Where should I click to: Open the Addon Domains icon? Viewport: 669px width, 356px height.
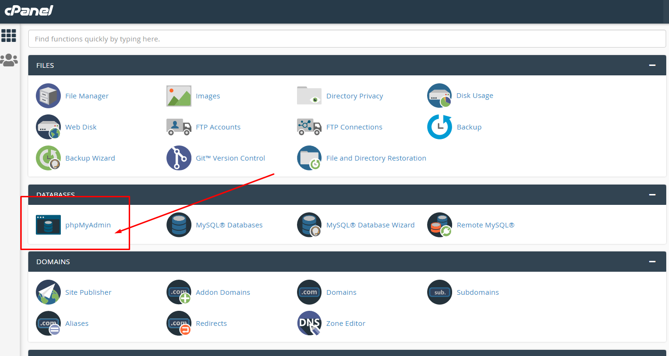coord(179,292)
